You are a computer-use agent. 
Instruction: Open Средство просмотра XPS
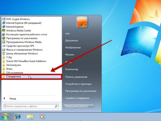pos(18,46)
